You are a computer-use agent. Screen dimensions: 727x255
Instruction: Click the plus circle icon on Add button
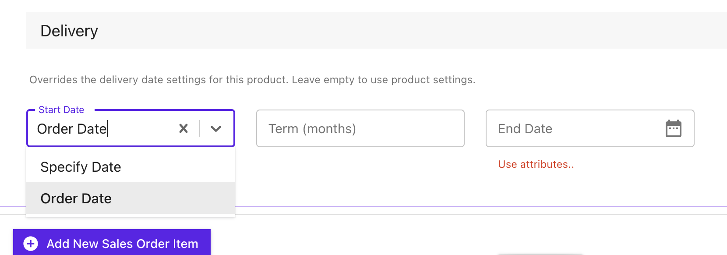31,243
